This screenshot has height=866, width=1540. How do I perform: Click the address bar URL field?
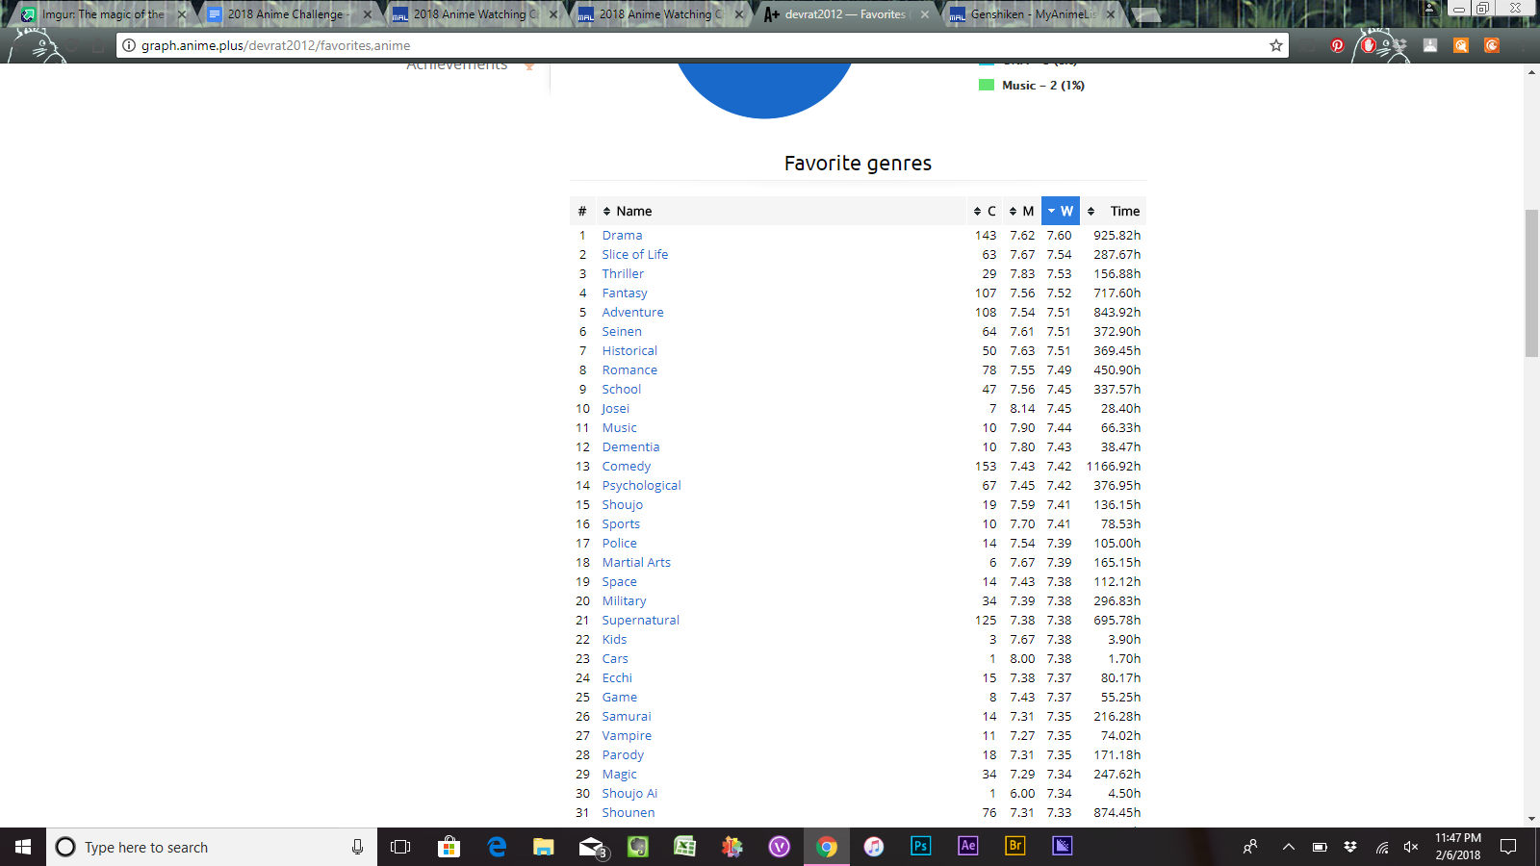[674, 45]
